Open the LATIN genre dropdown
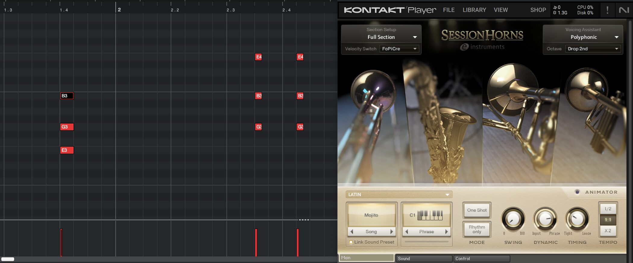 coord(399,195)
